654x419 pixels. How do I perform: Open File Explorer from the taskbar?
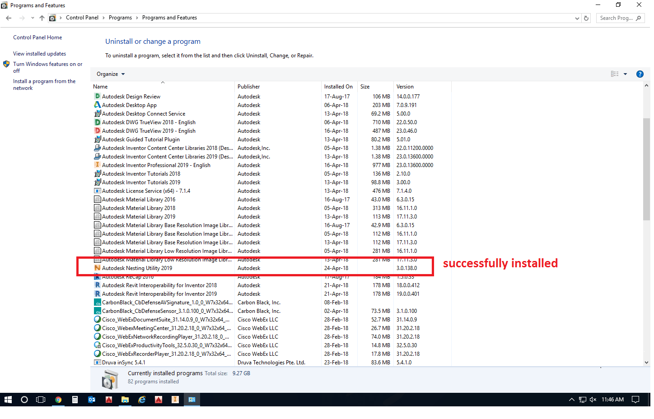[125, 400]
